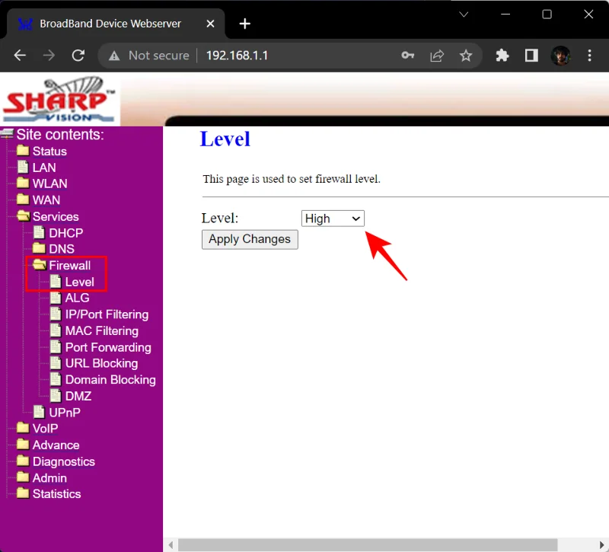
Task: Bookmark this page with star icon
Action: click(466, 56)
